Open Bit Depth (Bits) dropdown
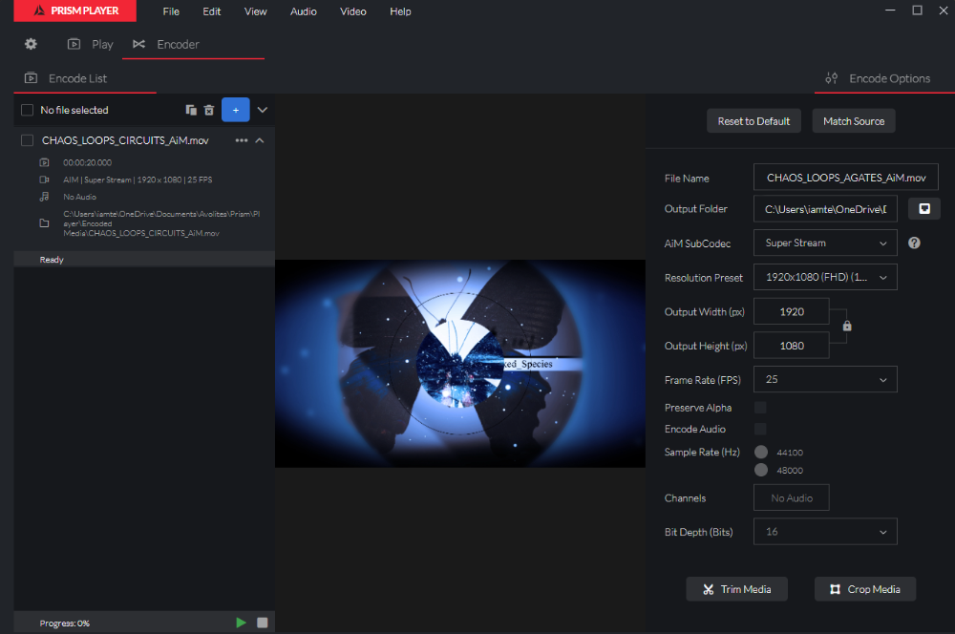This screenshot has height=634, width=955. point(825,532)
